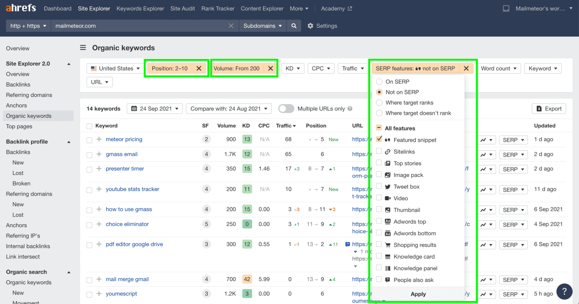Image resolution: width=579 pixels, height=304 pixels.
Task: Click the workspace monitor icon in the header
Action: [507, 8]
